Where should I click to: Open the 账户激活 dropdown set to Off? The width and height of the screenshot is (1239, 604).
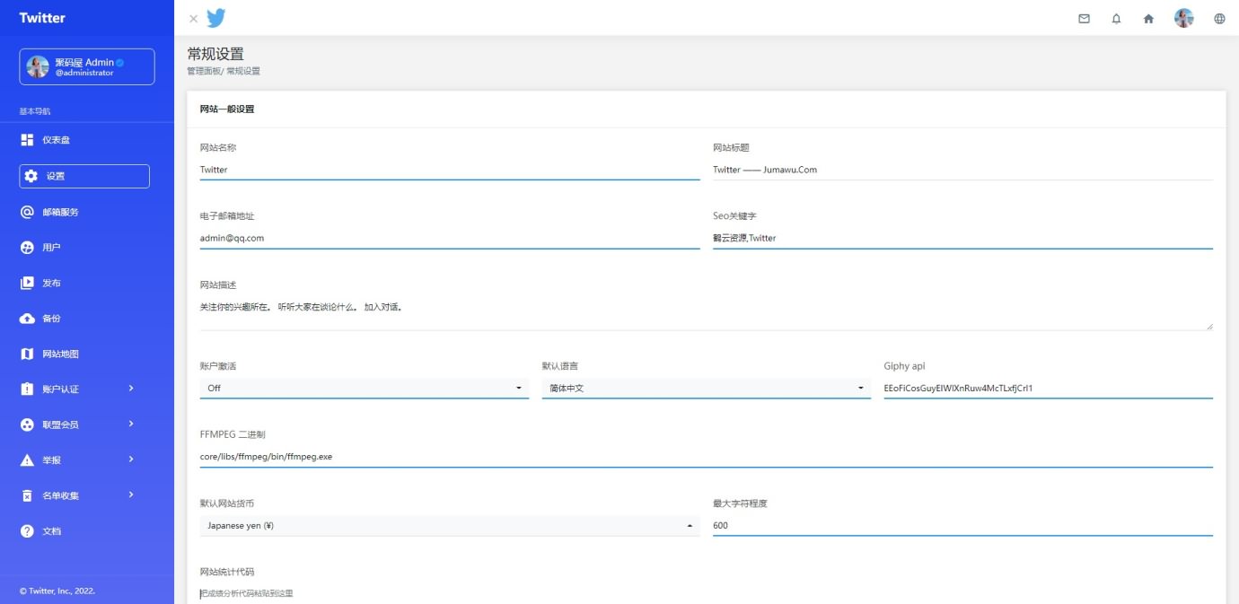pyautogui.click(x=364, y=389)
